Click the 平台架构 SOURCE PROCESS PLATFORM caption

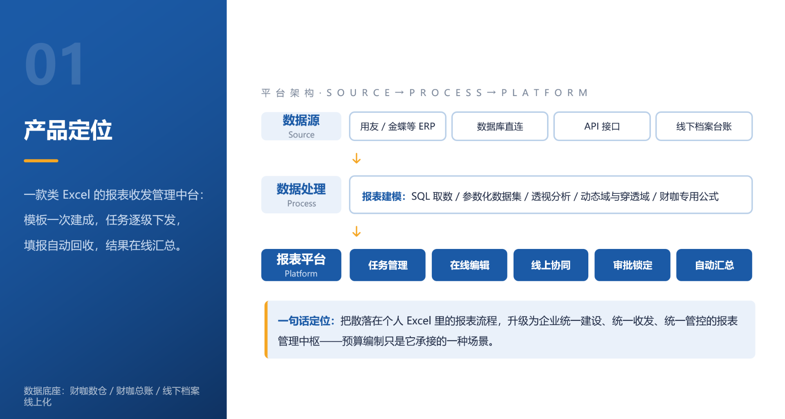pyautogui.click(x=425, y=93)
